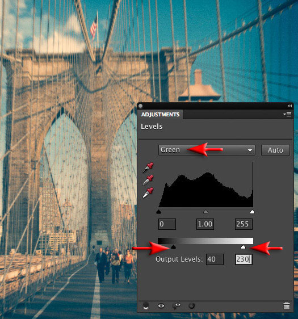Click the Auto button
The image size is (298, 319).
click(275, 150)
